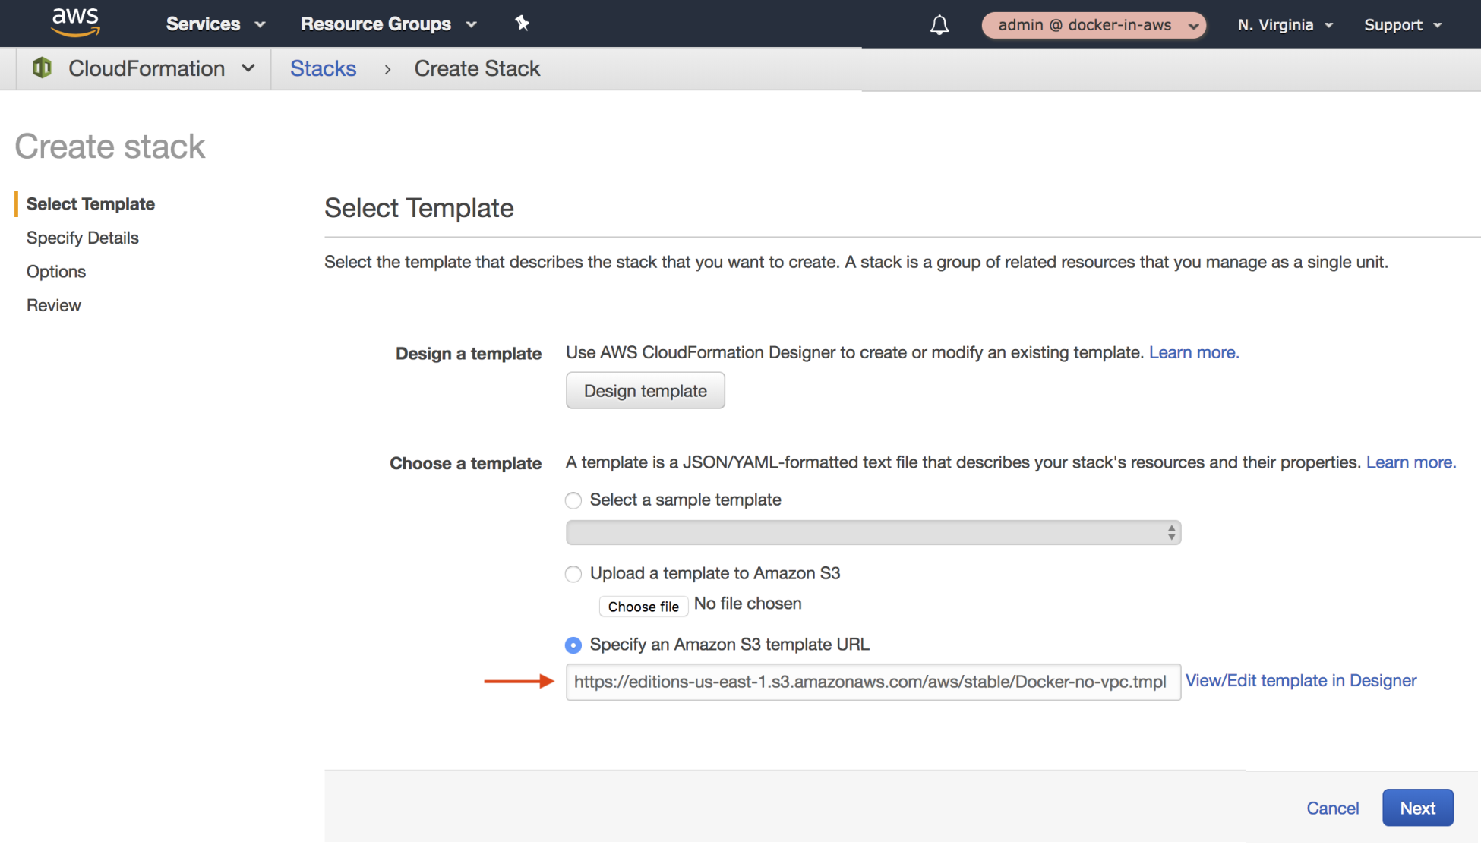The width and height of the screenshot is (1481, 848).
Task: Open the N. Virginia region selector
Action: pos(1285,25)
